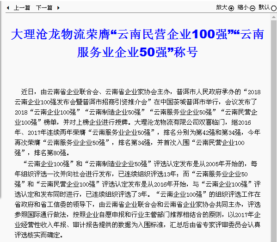Reset font size with the 默认 label
Screen dimensions: 277x242
click(264, 7)
